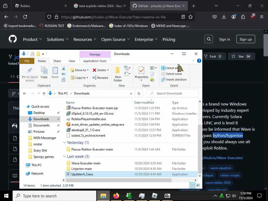The width and height of the screenshot is (268, 201).
Task: Open the Delete dropdown arrow
Action: [x=108, y=70]
